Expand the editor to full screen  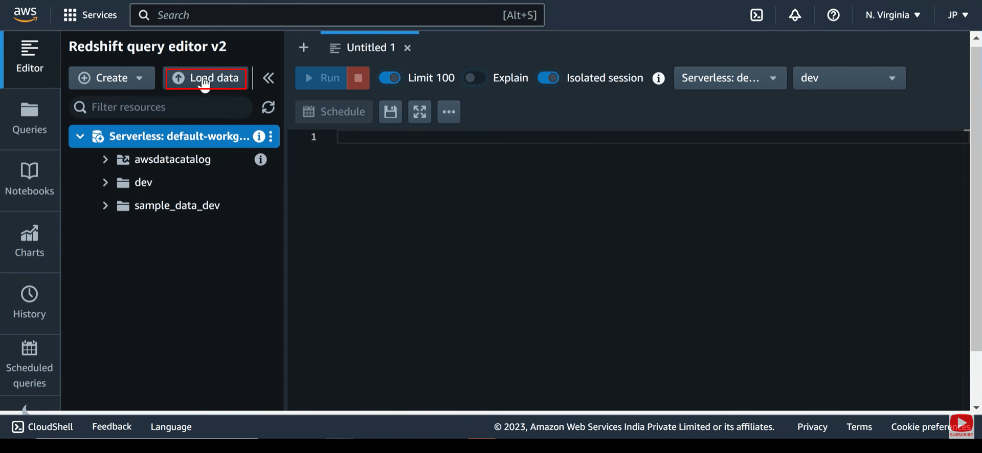tap(419, 112)
